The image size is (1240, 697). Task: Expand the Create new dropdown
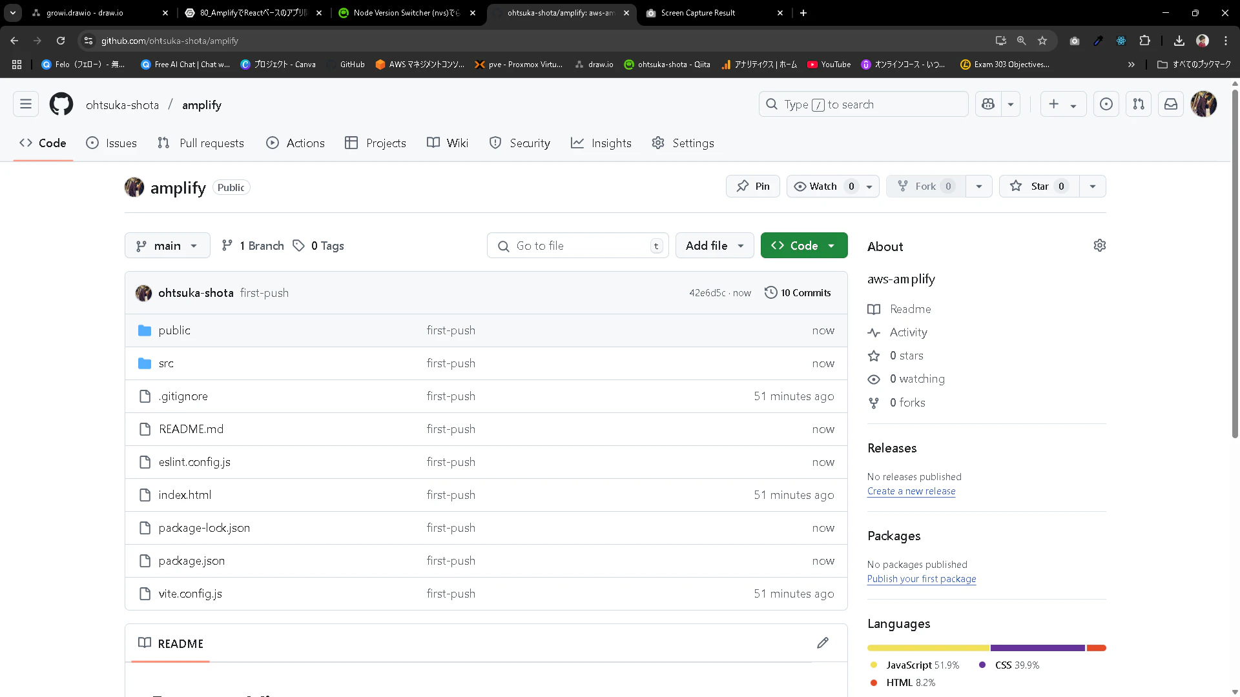1063,104
